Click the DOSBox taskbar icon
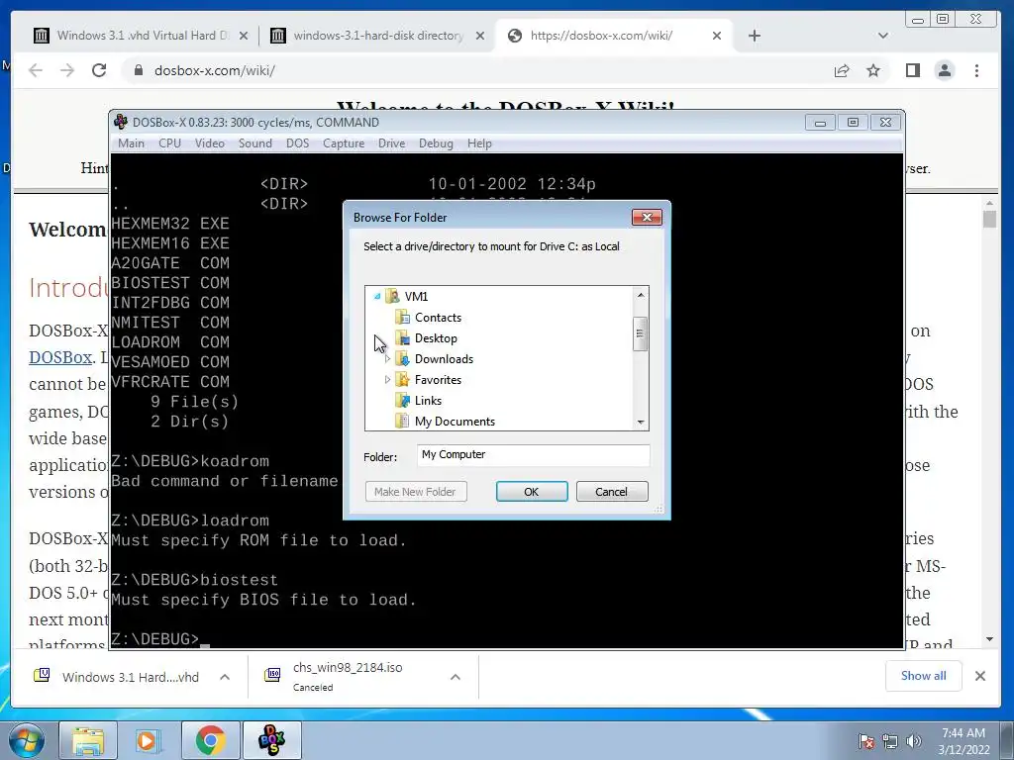The width and height of the screenshot is (1014, 760). click(271, 740)
